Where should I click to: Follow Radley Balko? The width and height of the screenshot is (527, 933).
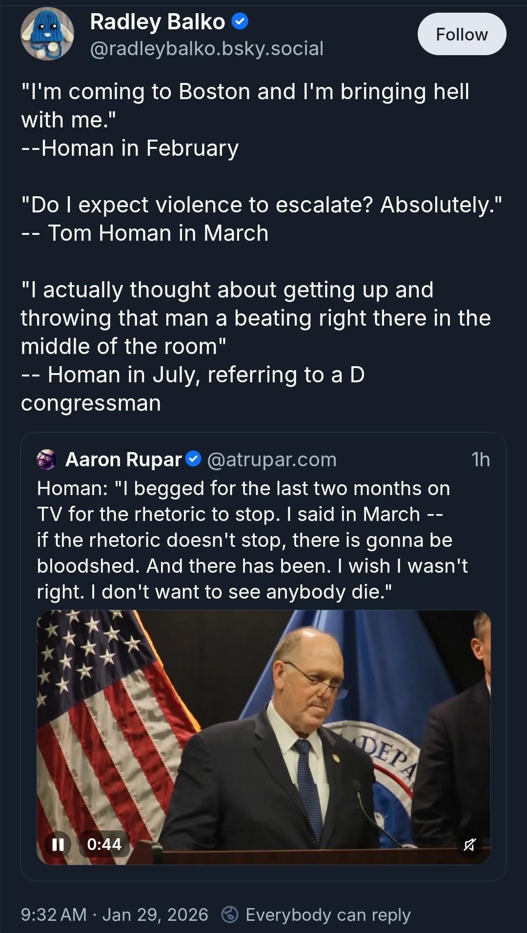(461, 34)
